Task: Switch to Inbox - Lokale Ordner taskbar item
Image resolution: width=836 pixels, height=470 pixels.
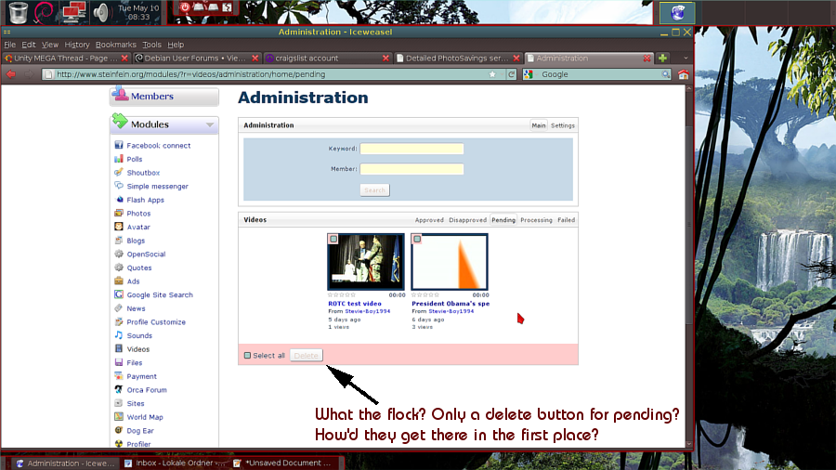Action: (175, 463)
